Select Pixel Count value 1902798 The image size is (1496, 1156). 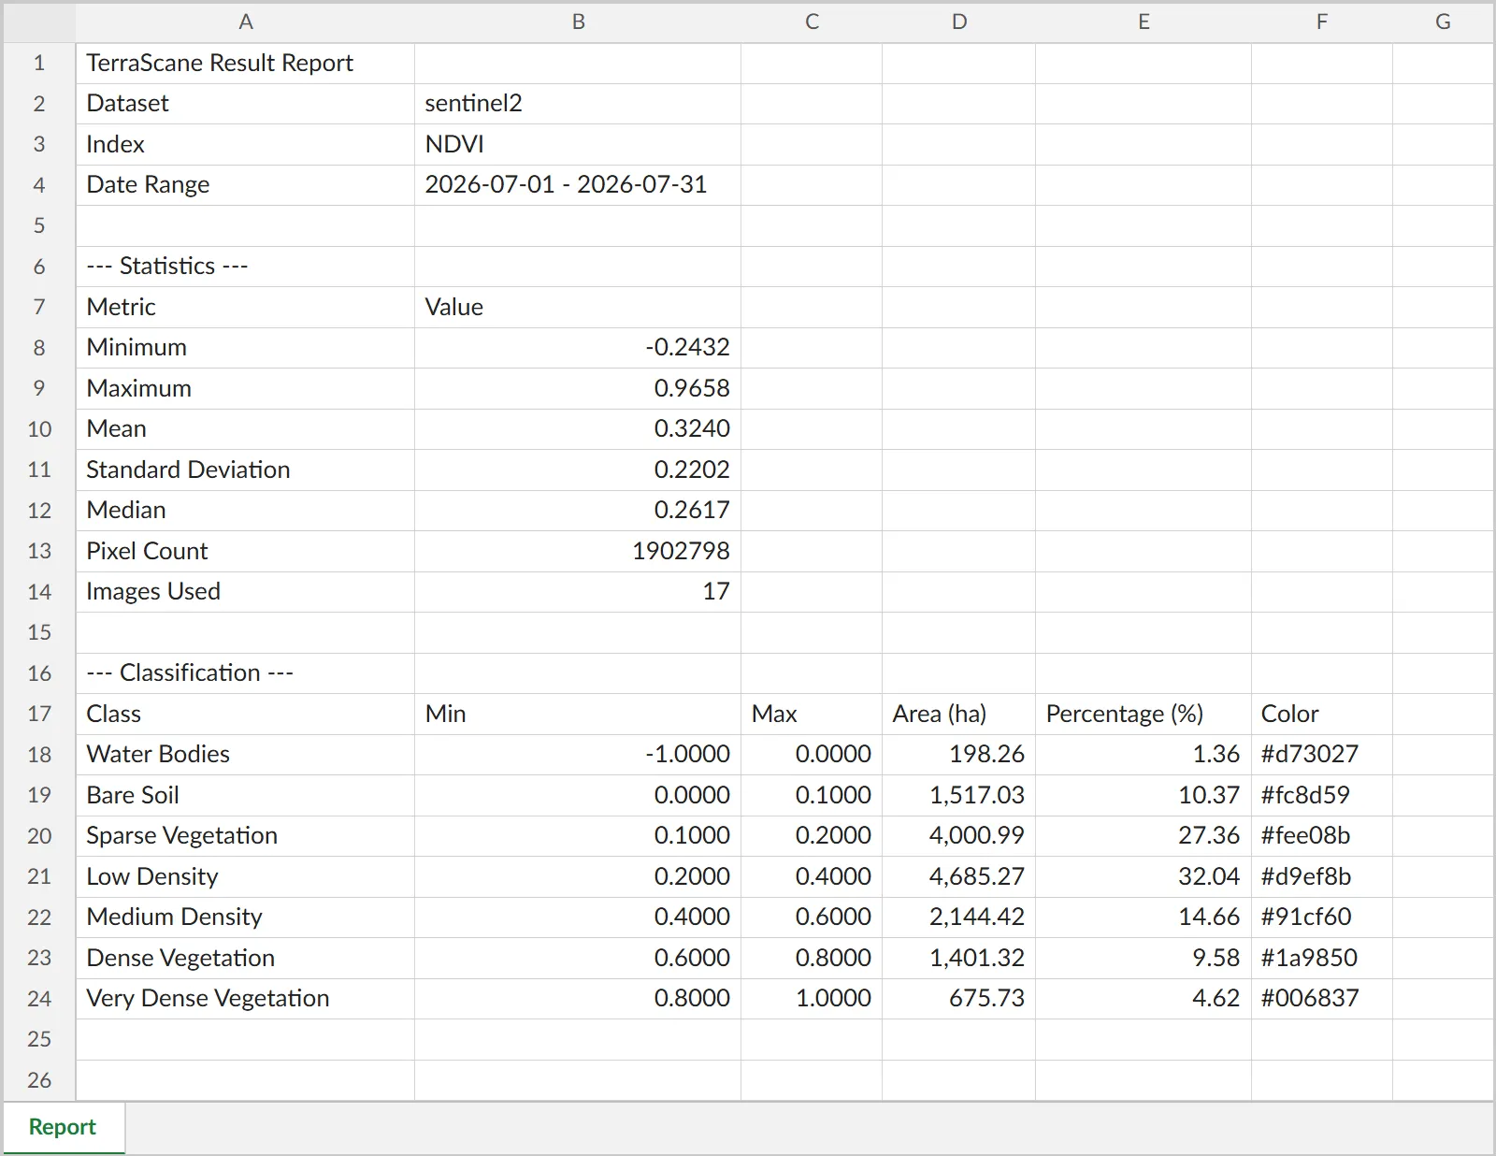578,551
